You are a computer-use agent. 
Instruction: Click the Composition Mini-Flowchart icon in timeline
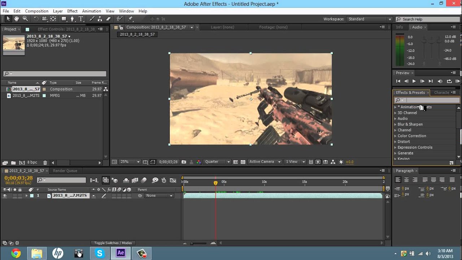pyautogui.click(x=94, y=180)
